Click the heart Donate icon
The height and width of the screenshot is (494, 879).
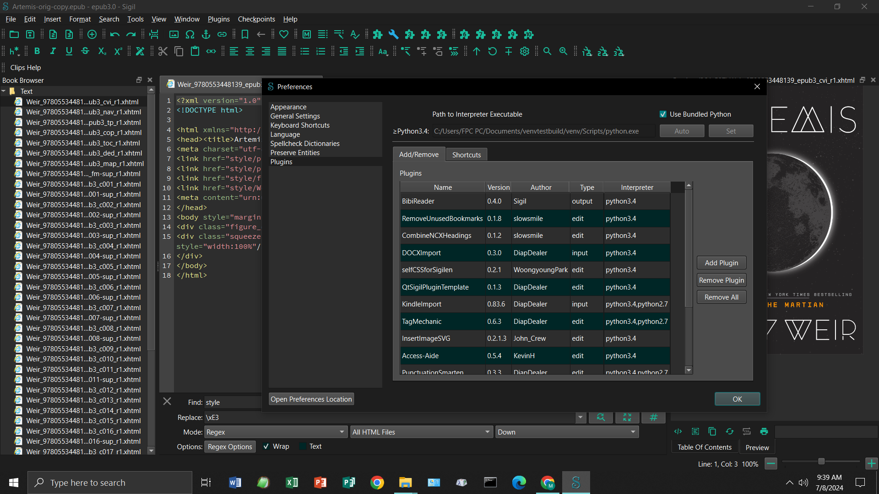point(284,34)
